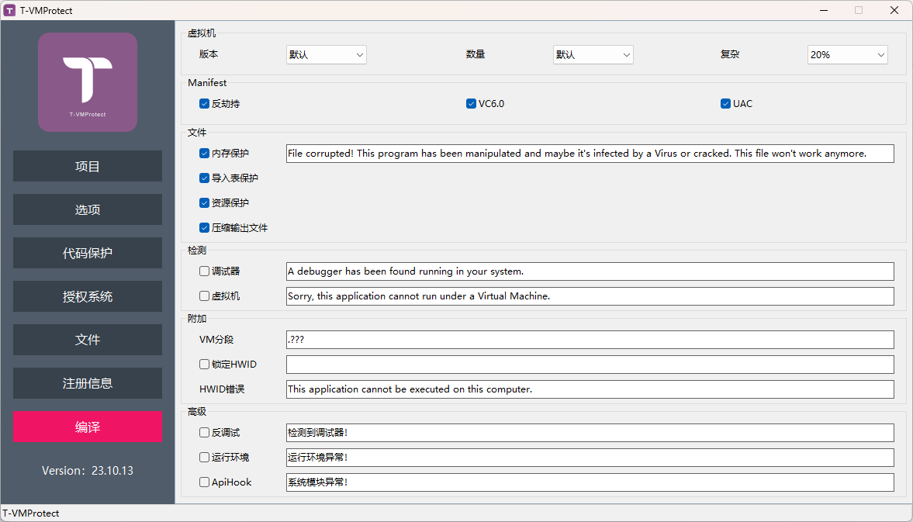Open the 项目 section
The width and height of the screenshot is (913, 522).
click(88, 167)
